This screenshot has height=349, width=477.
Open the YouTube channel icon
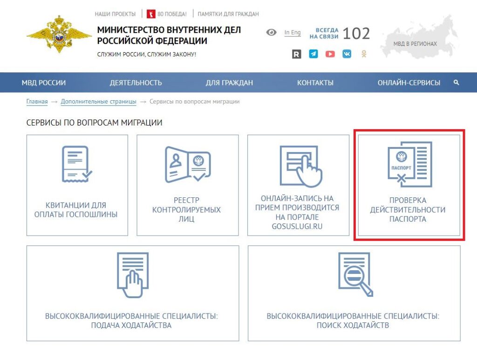[330, 54]
